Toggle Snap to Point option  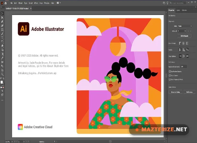coord(180,56)
